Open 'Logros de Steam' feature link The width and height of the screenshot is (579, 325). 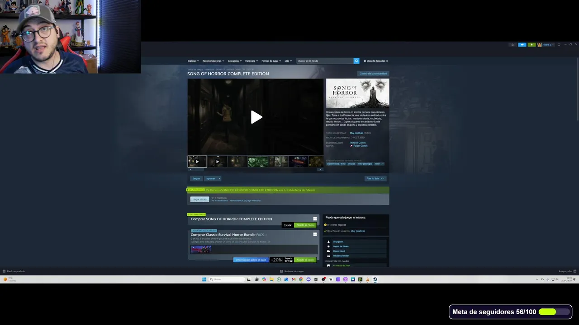point(341,246)
